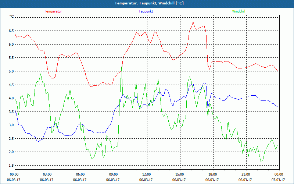Click the 21:00 time label on the X axis
This screenshot has height=184, width=294.
click(246, 174)
